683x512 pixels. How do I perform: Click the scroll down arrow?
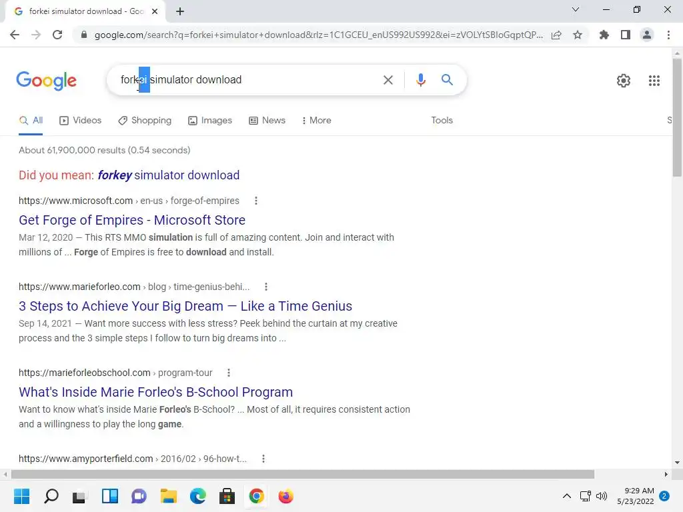[x=677, y=463]
